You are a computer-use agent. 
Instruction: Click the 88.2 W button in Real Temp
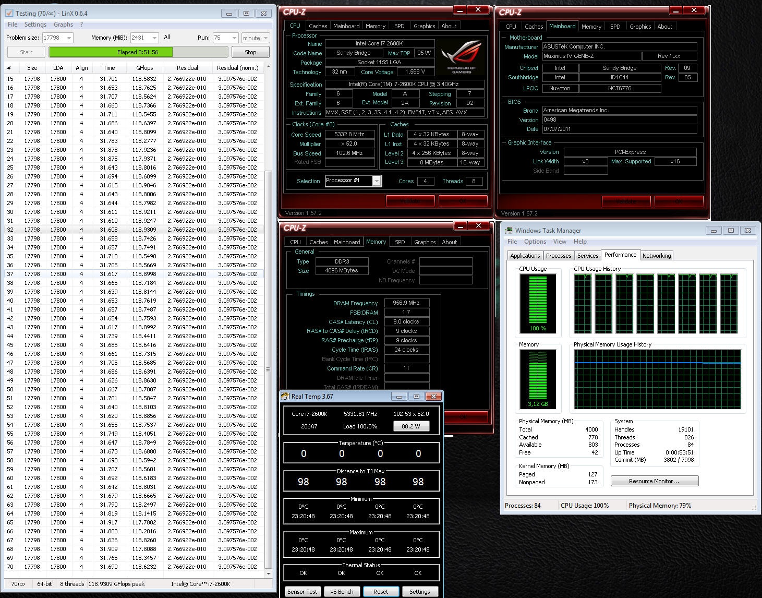[x=411, y=426]
